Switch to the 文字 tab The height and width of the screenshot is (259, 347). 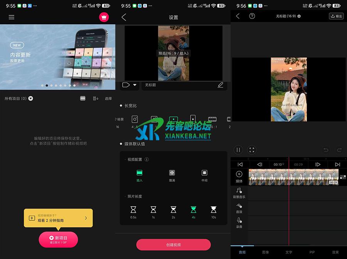point(289,252)
